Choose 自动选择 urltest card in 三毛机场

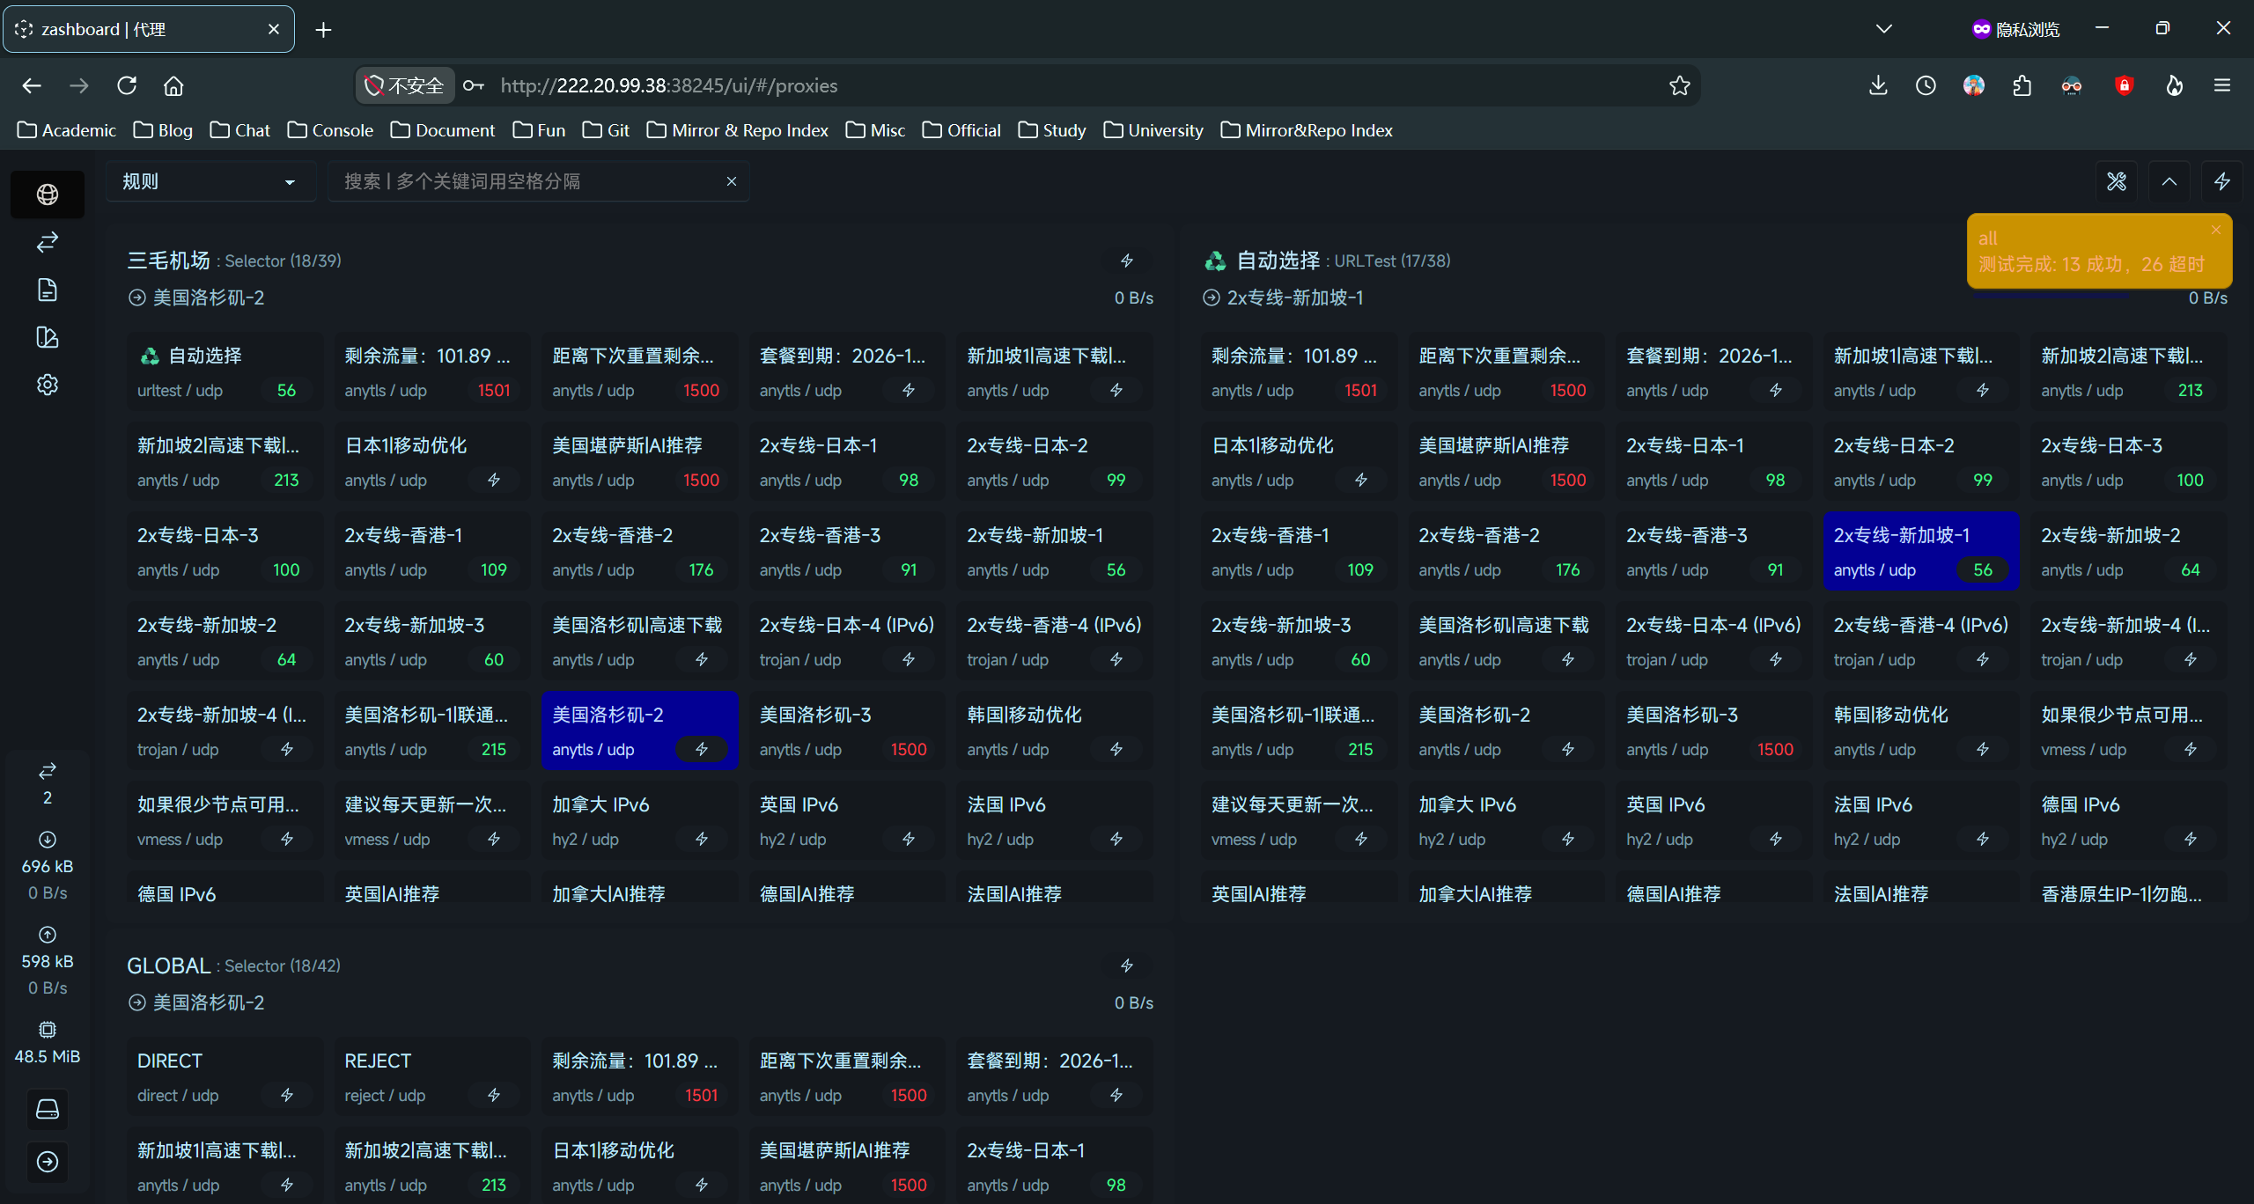[225, 371]
